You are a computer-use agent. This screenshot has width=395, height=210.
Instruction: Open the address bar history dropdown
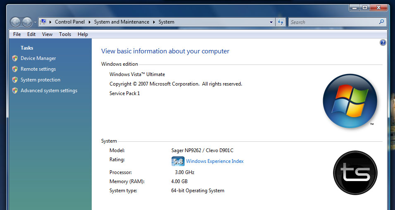click(271, 22)
